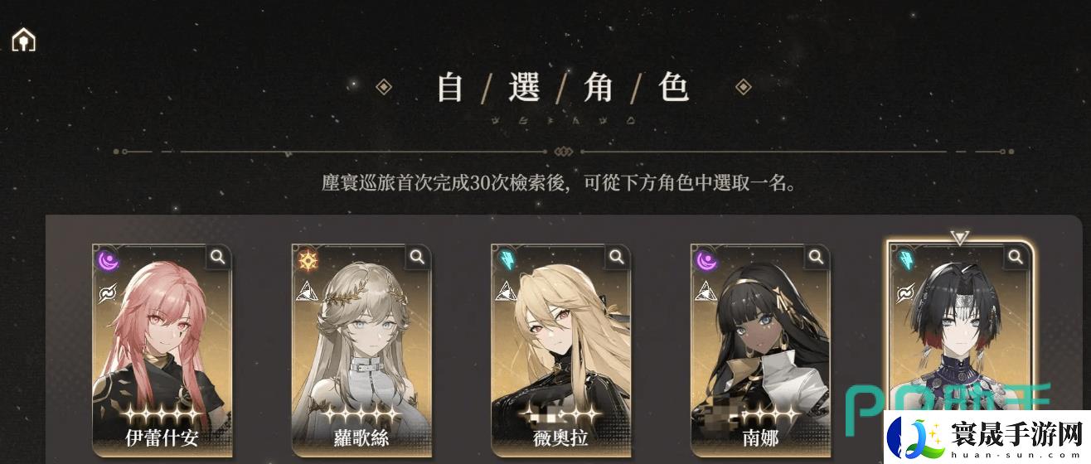Click purple moon element icon on 南娜
Viewport: 1091px width, 464px height.
pos(706,260)
